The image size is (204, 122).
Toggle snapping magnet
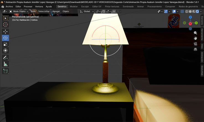pos(104,12)
